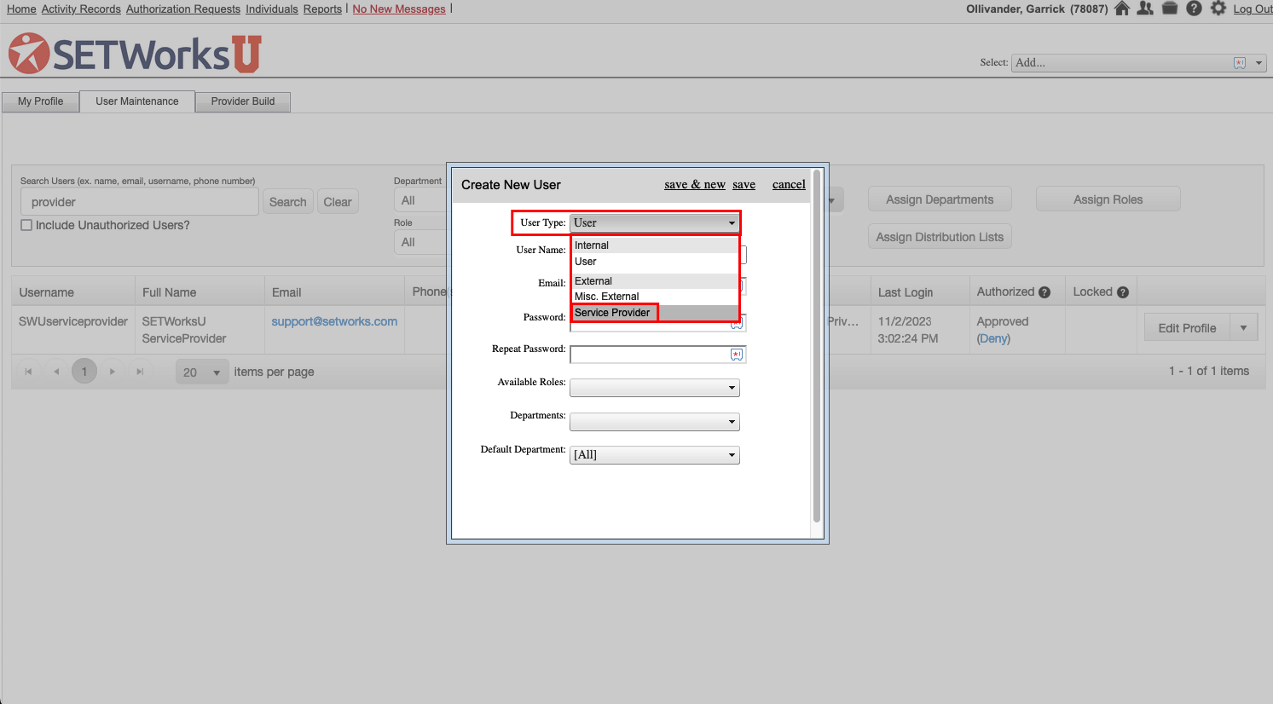
Task: Click the dialog vertical scrollbar
Action: 816,345
